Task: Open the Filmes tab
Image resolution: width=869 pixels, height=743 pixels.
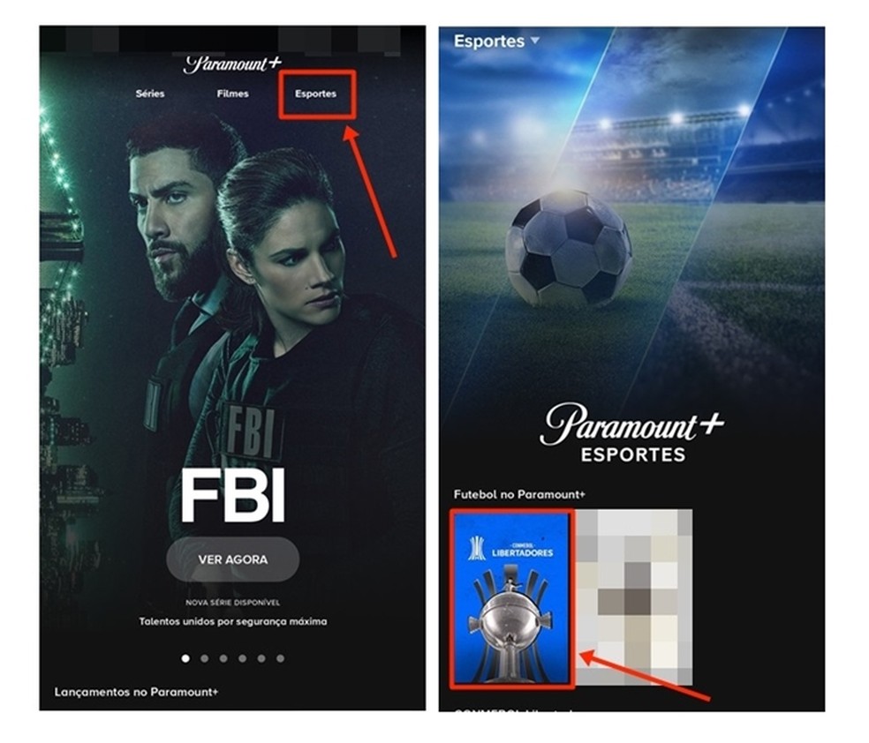Action: [x=233, y=94]
